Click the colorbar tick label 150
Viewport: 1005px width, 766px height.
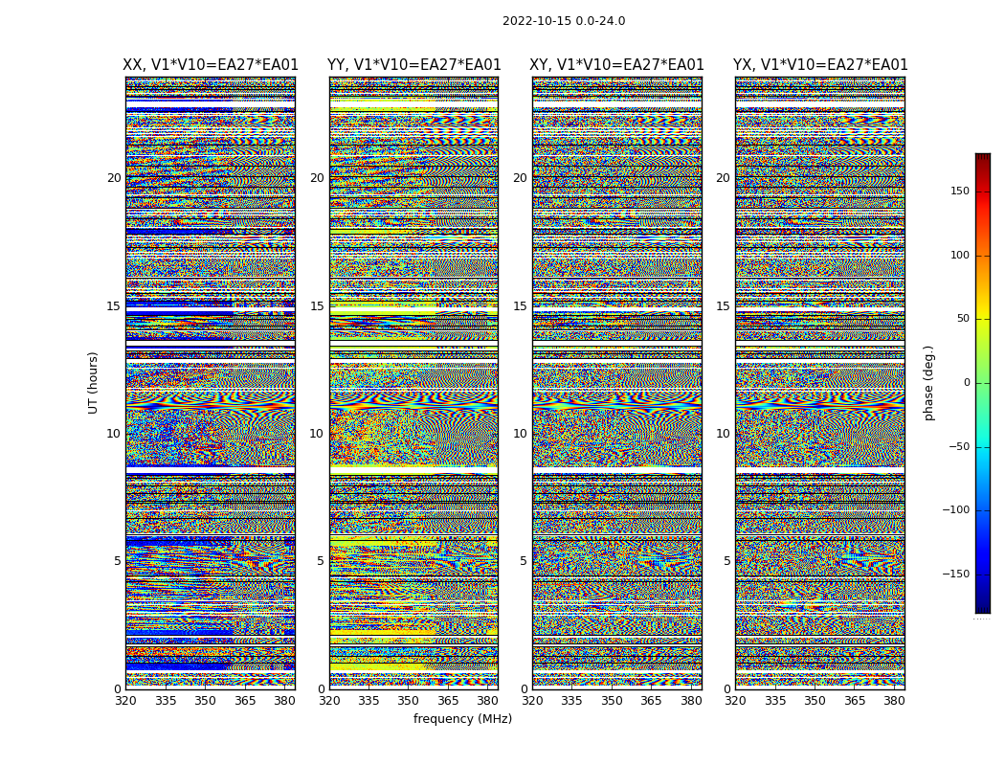[960, 191]
